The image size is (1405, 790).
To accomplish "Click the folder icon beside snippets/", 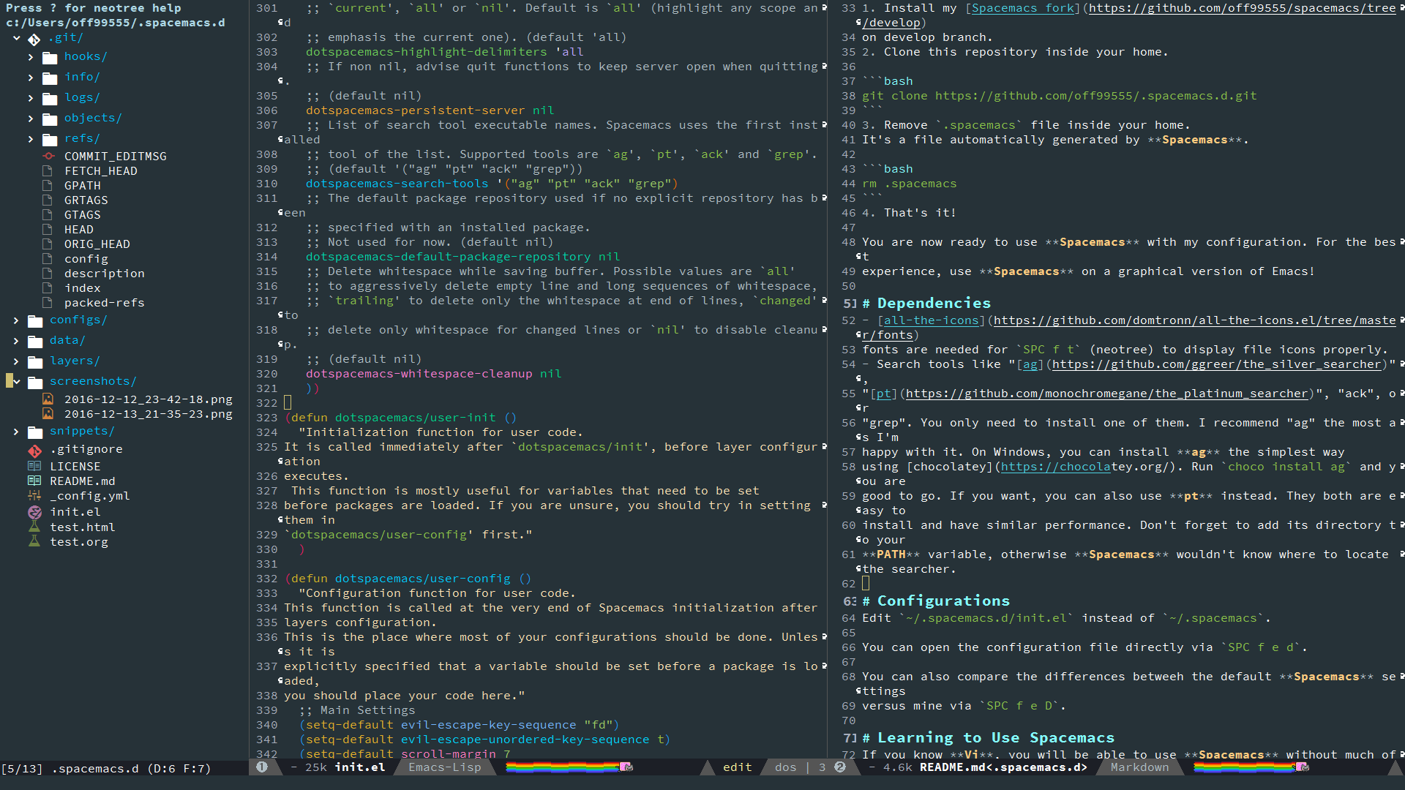I will point(35,432).
